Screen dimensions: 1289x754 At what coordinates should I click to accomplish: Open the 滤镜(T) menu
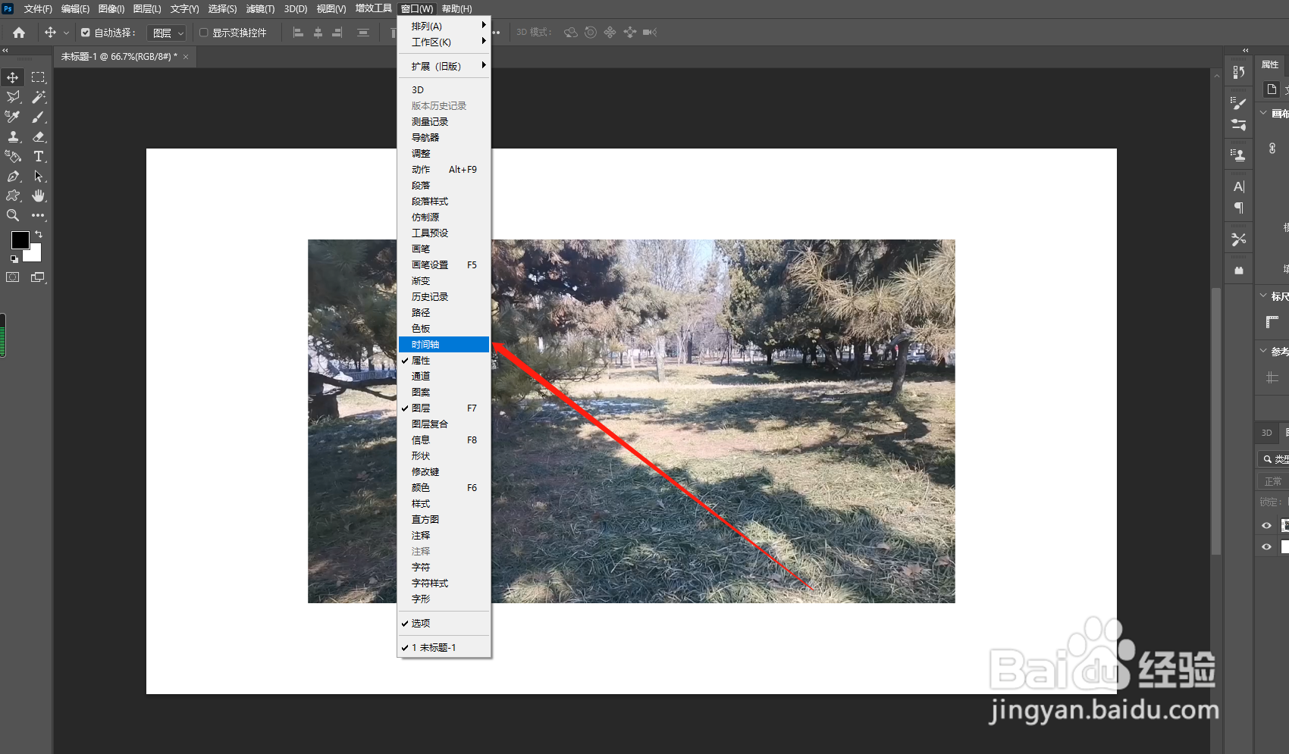pyautogui.click(x=260, y=9)
